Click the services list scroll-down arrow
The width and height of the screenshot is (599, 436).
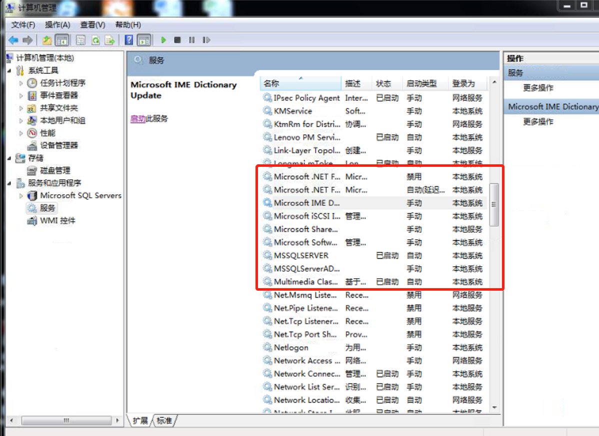pyautogui.click(x=494, y=408)
